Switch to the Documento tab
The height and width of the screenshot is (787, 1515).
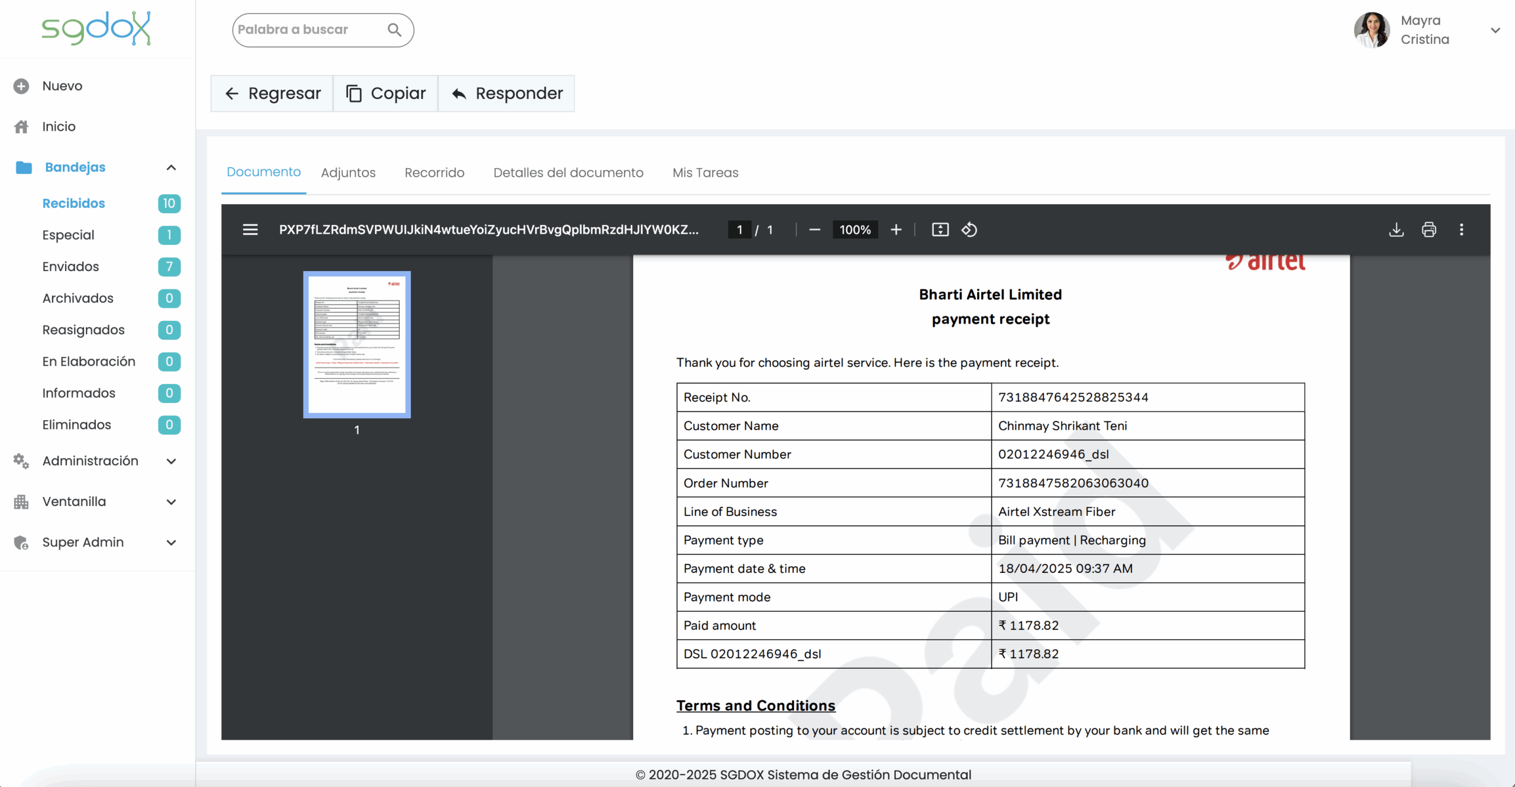pos(264,172)
